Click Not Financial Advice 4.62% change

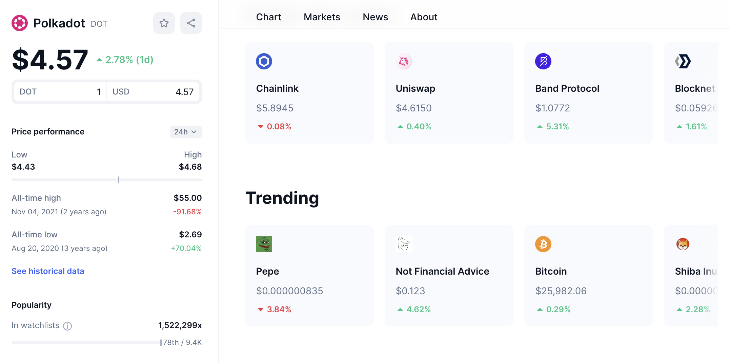pos(414,309)
